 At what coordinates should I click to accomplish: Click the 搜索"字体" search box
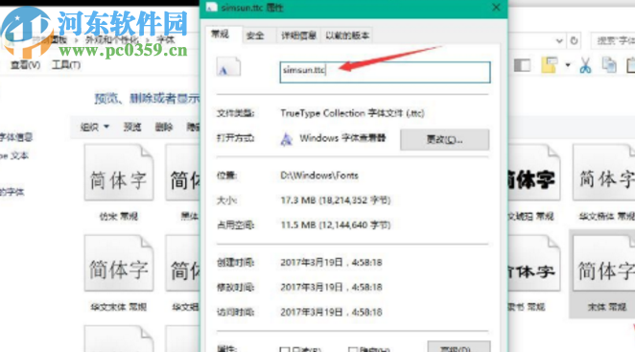coord(613,40)
